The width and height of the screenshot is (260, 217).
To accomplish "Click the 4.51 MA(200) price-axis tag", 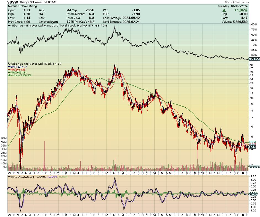I will [252, 142].
